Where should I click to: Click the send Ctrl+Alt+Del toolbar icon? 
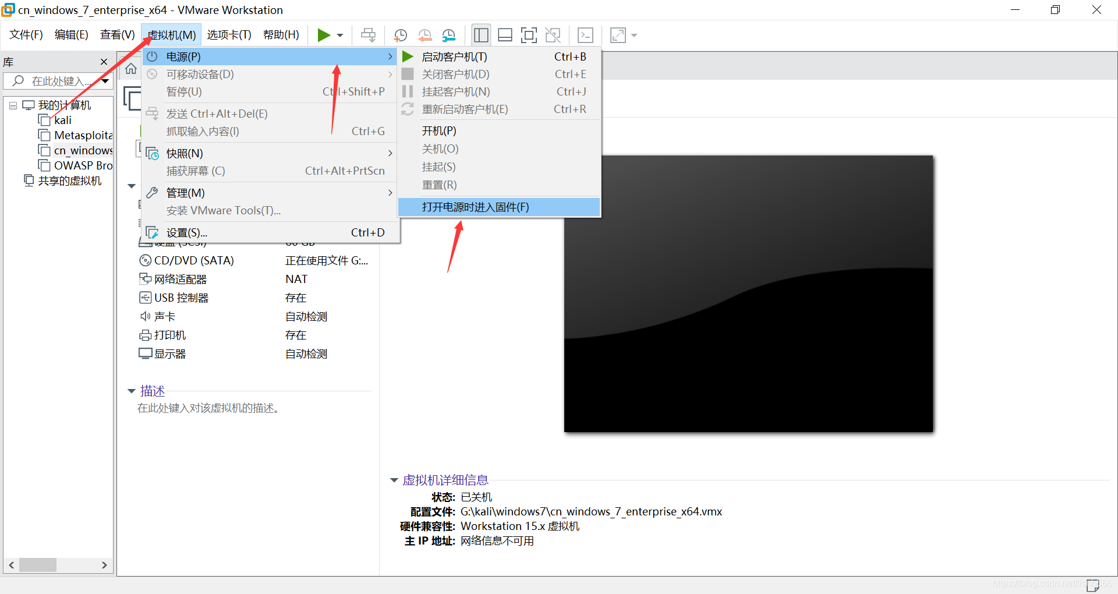(368, 35)
